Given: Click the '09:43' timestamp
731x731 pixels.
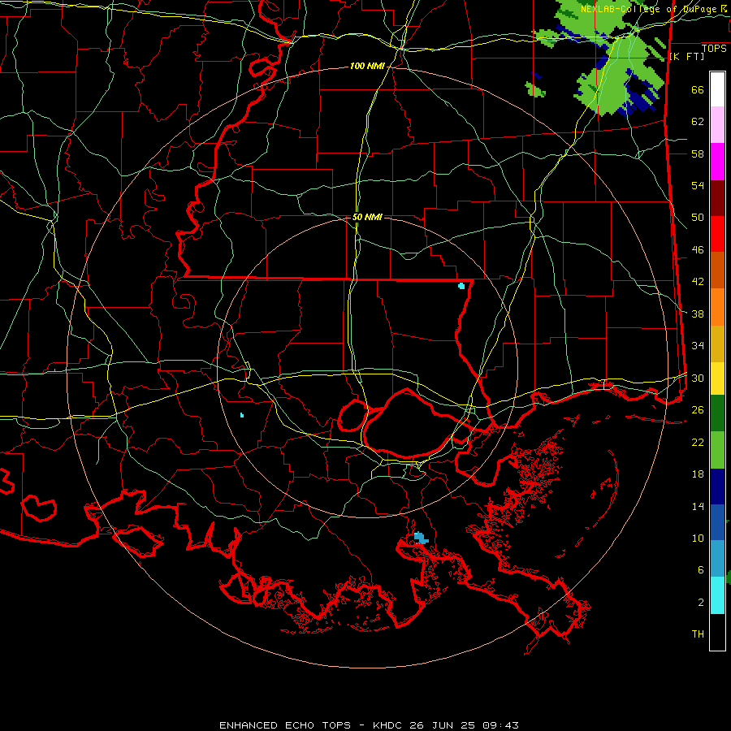Looking at the screenshot, I should [500, 725].
